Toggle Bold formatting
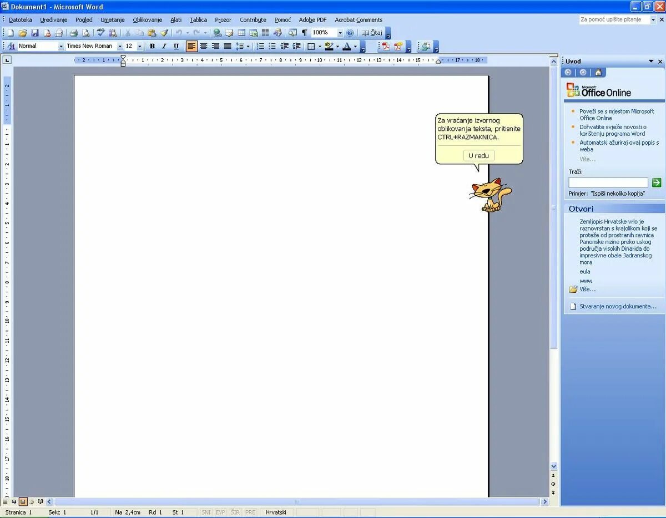The width and height of the screenshot is (666, 518). [x=152, y=46]
